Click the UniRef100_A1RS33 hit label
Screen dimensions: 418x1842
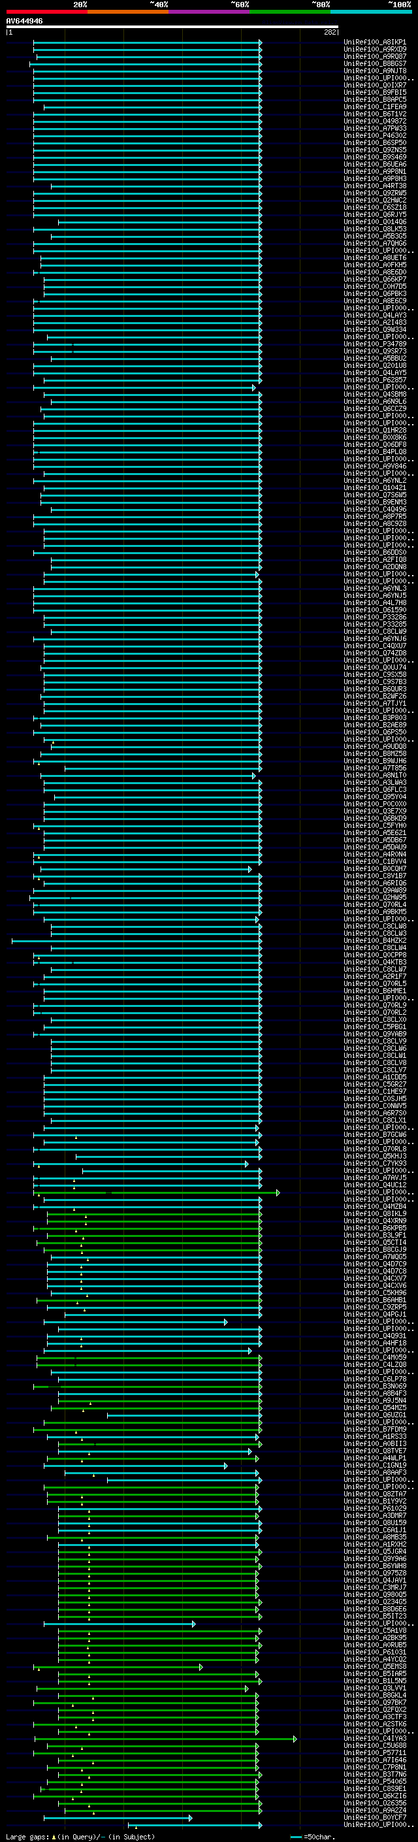375,1437
